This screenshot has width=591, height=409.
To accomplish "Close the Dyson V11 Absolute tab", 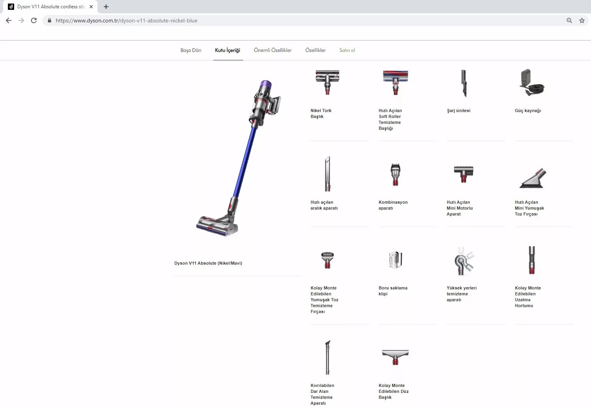I will 91,7.
